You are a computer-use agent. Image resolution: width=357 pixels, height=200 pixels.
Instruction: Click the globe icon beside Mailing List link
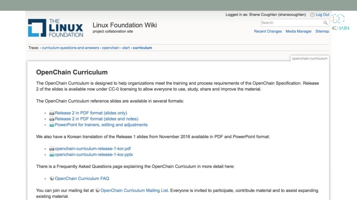(97, 190)
